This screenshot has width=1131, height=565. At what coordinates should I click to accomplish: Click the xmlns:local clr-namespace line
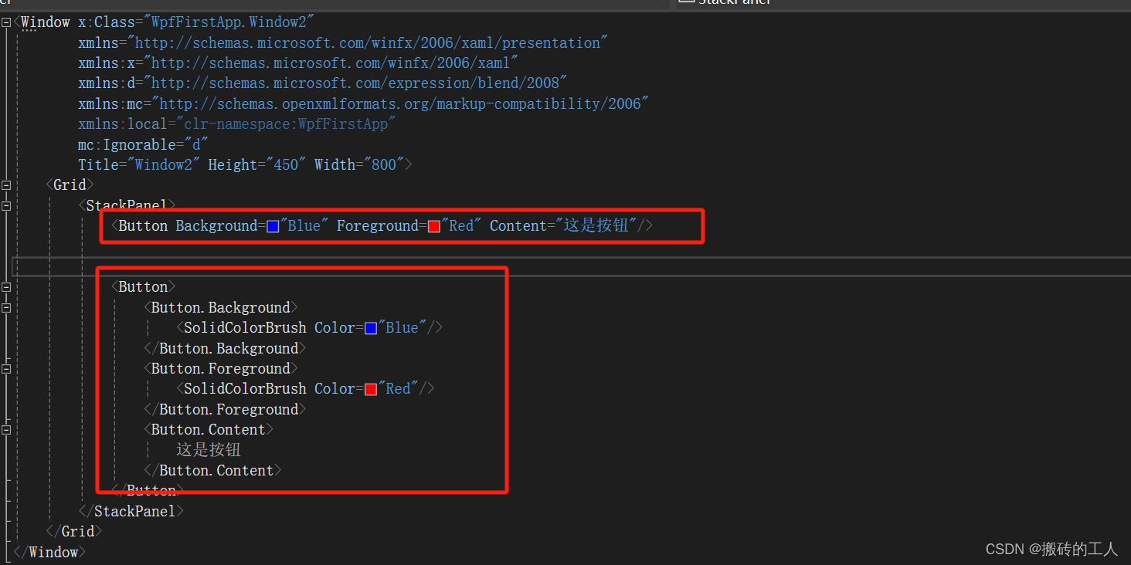click(237, 124)
